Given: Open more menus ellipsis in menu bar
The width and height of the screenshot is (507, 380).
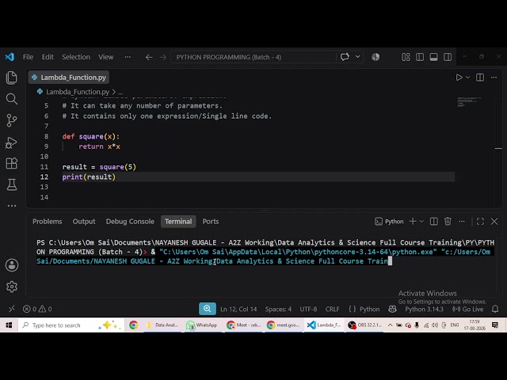Looking at the screenshot, I should (128, 57).
